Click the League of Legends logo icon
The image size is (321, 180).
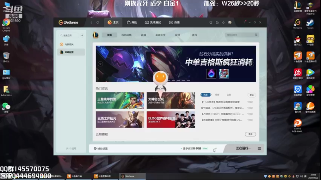click(x=95, y=35)
